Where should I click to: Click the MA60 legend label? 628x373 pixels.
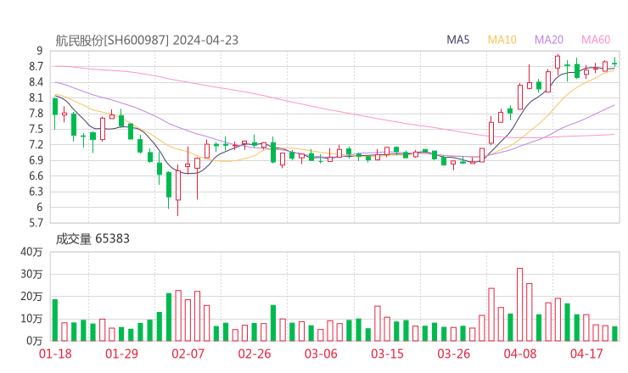pos(596,40)
